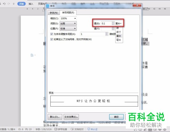Image resolution: width=170 pixels, height=132 pixels.
Task: Toggle the 如果定义了文档网格 checkbox
Action: pyautogui.click(x=52, y=39)
